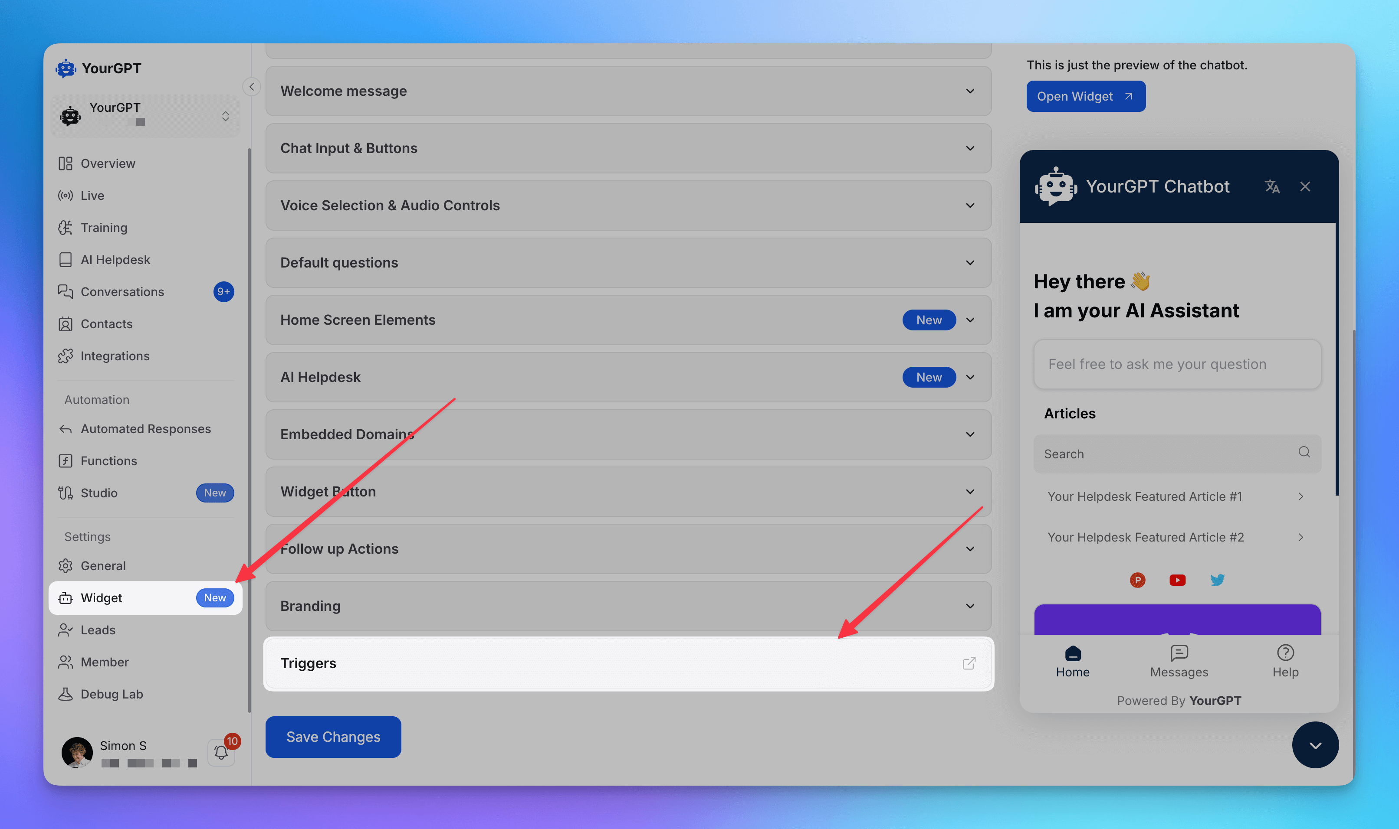Open the Live broadcast icon
Screen dimensions: 1399x829
coord(66,196)
